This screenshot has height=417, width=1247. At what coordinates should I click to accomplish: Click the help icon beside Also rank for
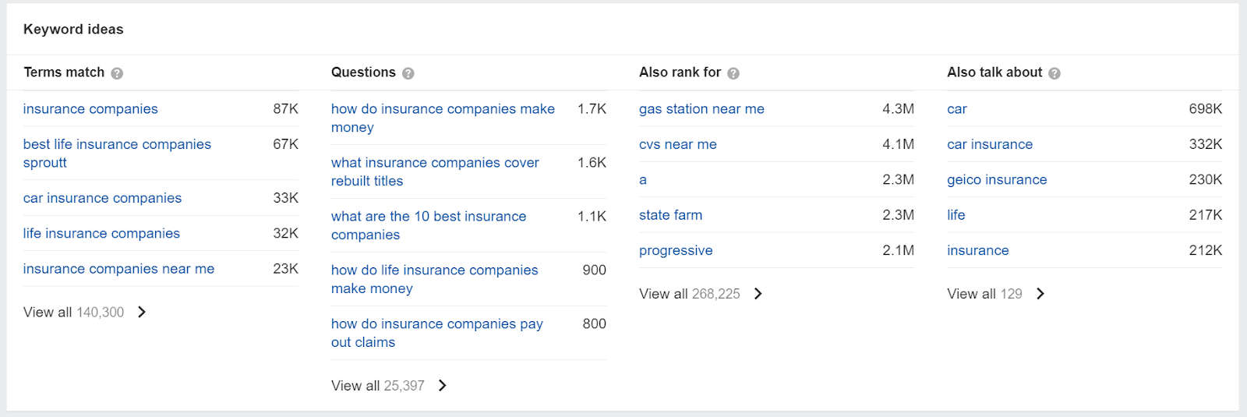pos(733,73)
